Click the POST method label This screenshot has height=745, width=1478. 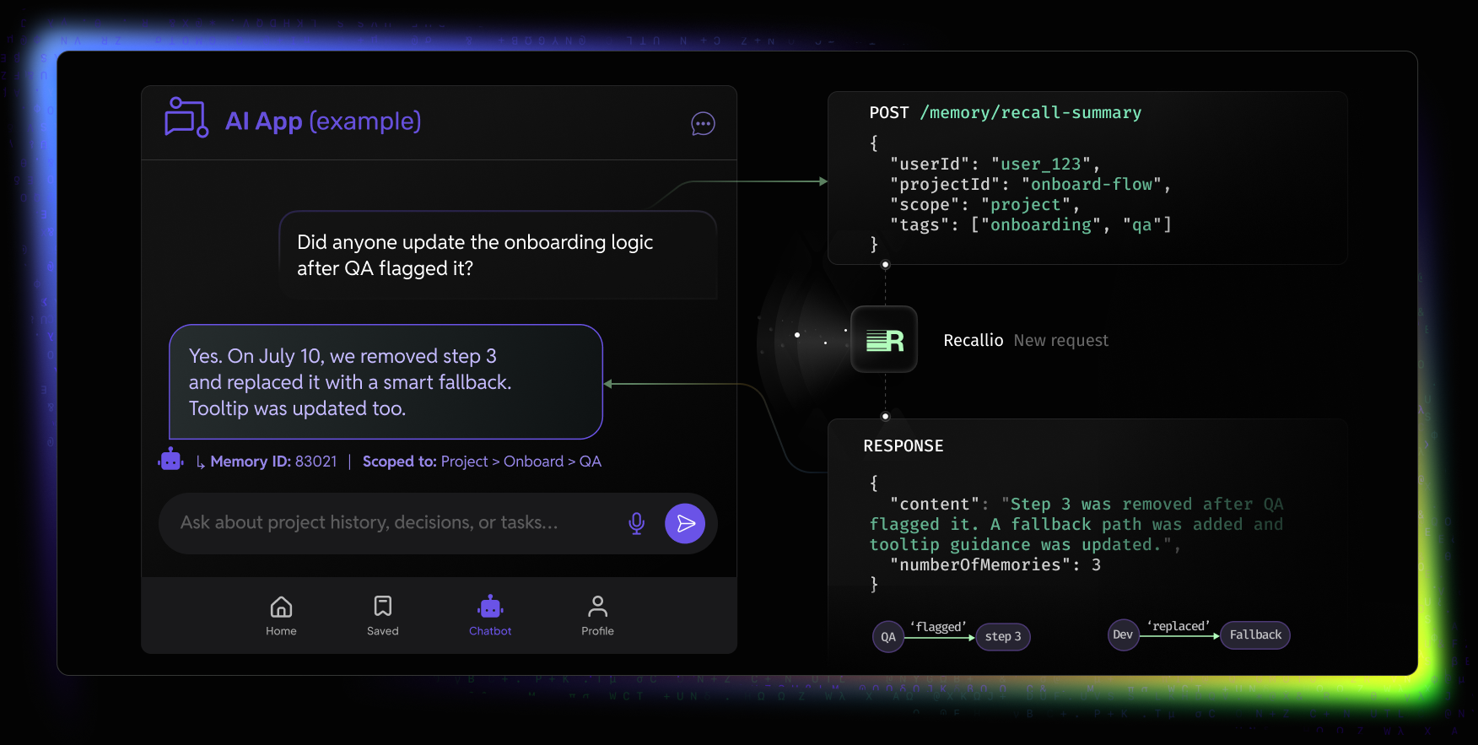[889, 113]
